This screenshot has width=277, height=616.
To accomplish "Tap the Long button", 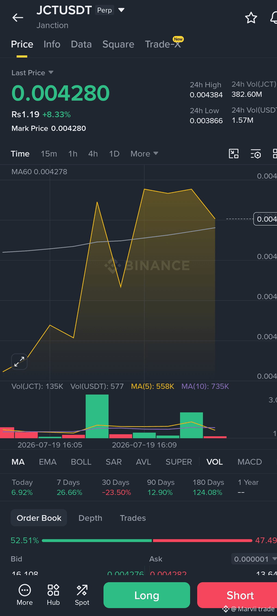I will point(147,595).
